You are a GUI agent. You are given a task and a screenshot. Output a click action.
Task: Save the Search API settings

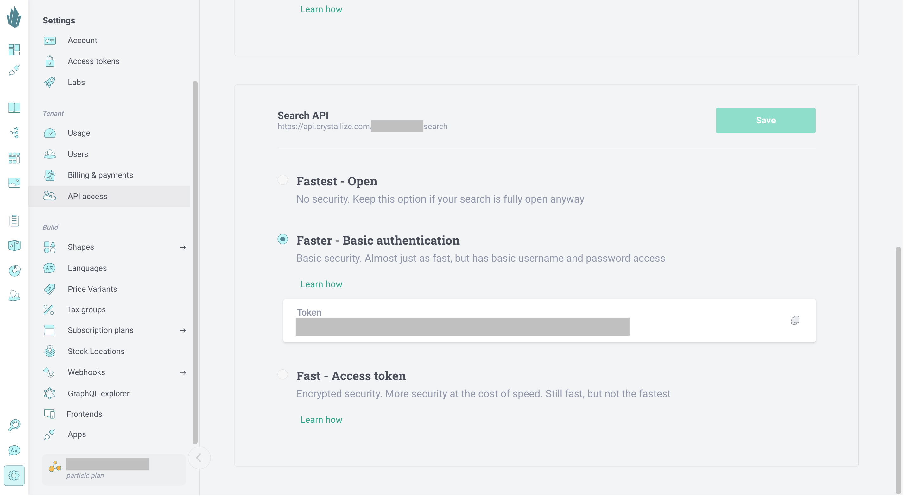click(765, 120)
